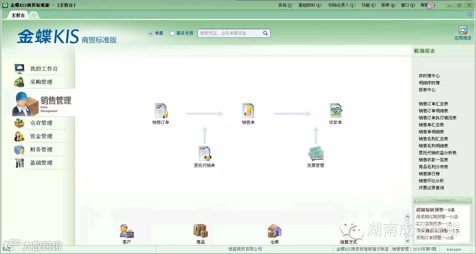The width and height of the screenshot is (476, 254).
Task: Open the 销售毛利汇总表 report
Action: (x=433, y=139)
